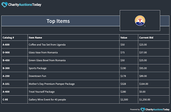Select the Current Bid column header
This screenshot has width=171, height=112.
(x=146, y=38)
